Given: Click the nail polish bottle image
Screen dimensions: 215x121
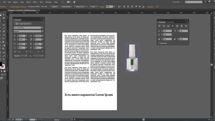Looking at the screenshot, I should pyautogui.click(x=132, y=58).
